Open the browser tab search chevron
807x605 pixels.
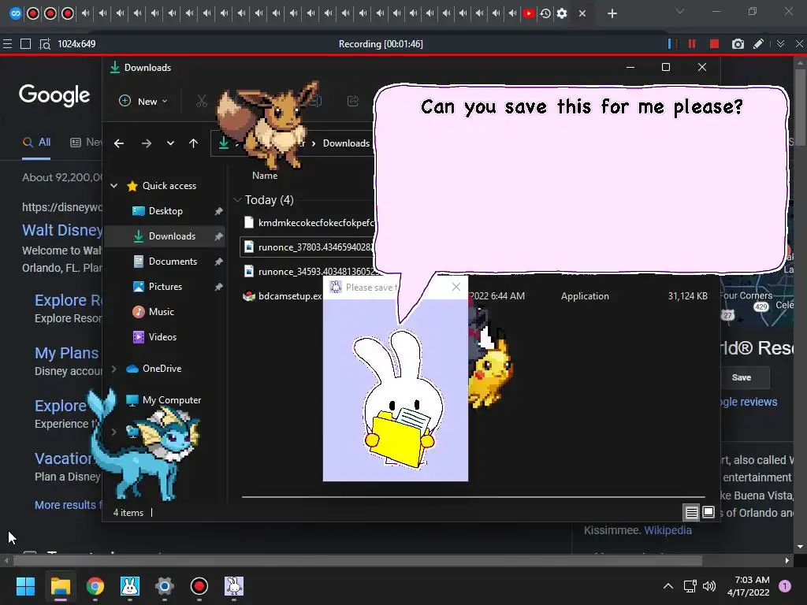[680, 11]
